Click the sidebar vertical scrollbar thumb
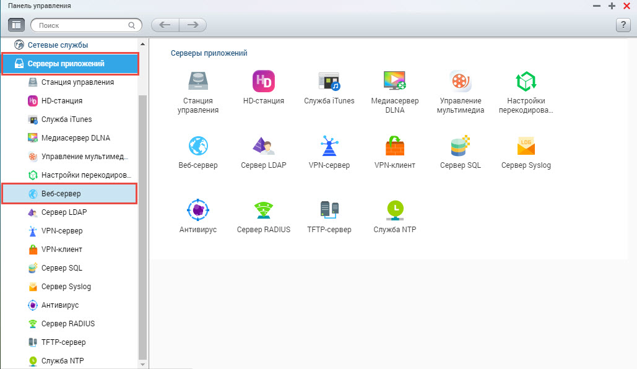 tap(142, 228)
